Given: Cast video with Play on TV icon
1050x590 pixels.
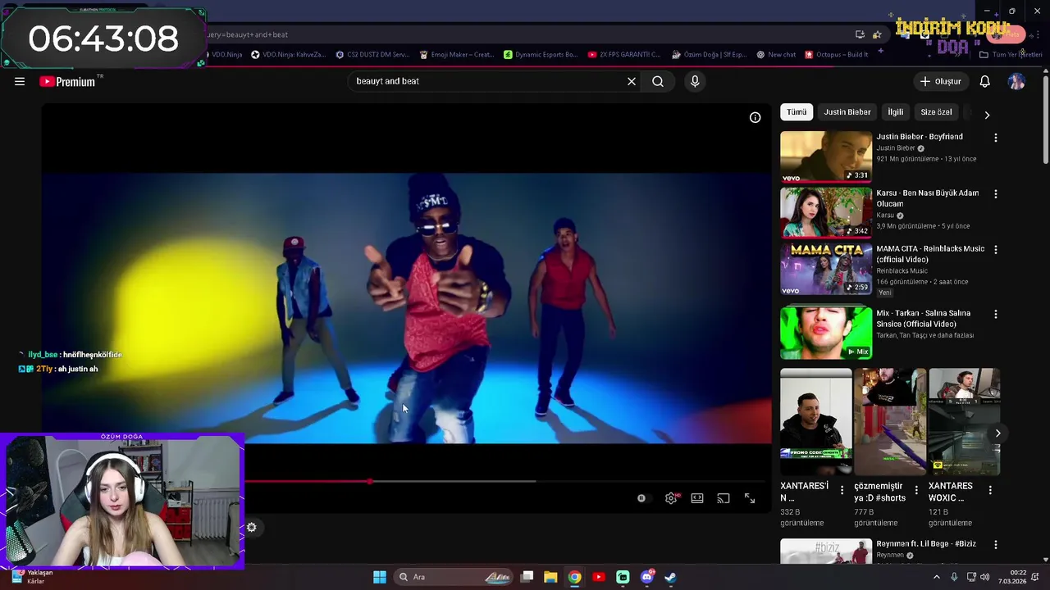Looking at the screenshot, I should tap(724, 498).
